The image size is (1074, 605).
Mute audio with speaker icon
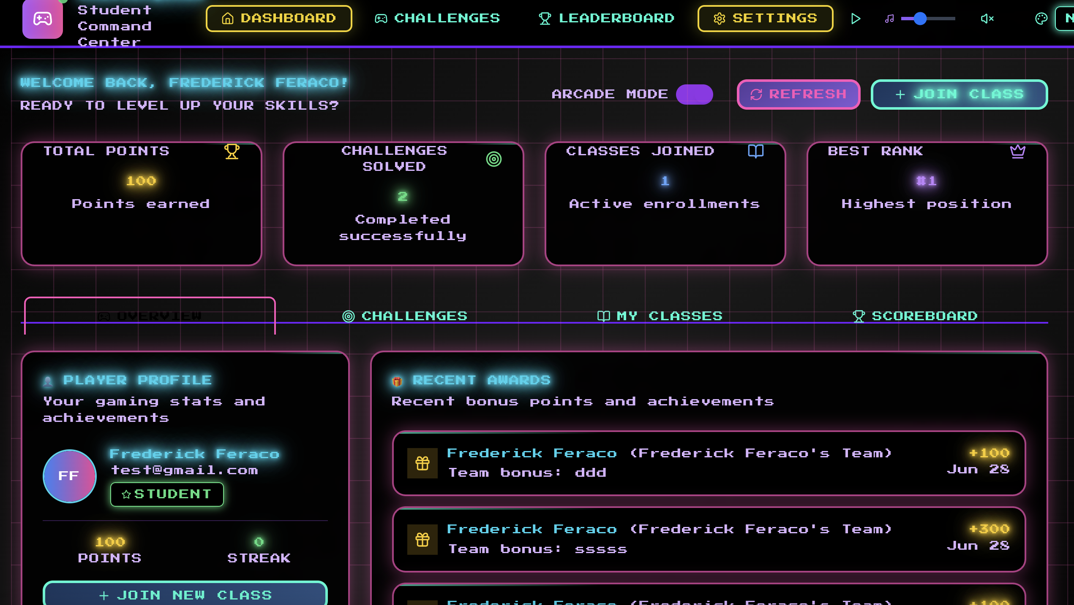click(x=987, y=19)
